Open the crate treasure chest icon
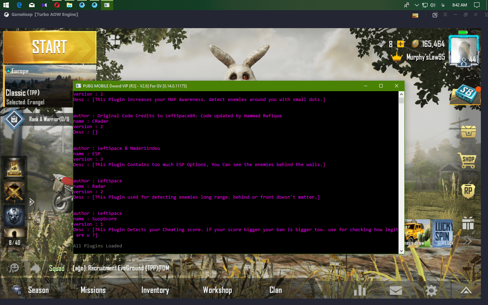Screen dimensions: 488x305 [x=468, y=131]
